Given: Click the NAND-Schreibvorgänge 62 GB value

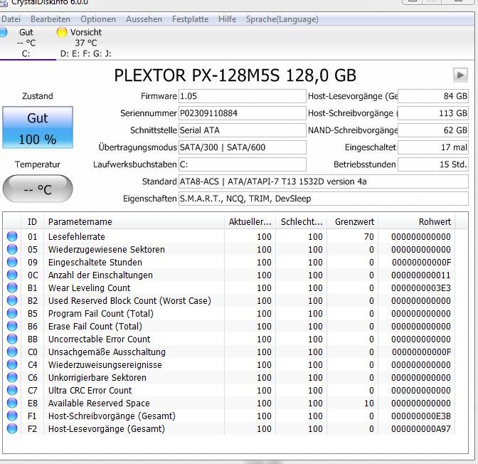Looking at the screenshot, I should coord(433,130).
